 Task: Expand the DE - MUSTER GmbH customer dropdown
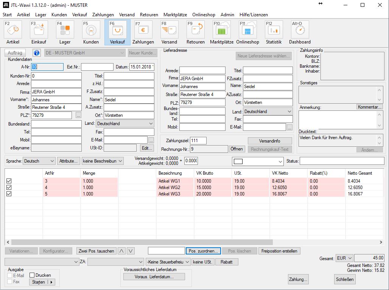[x=85, y=53]
